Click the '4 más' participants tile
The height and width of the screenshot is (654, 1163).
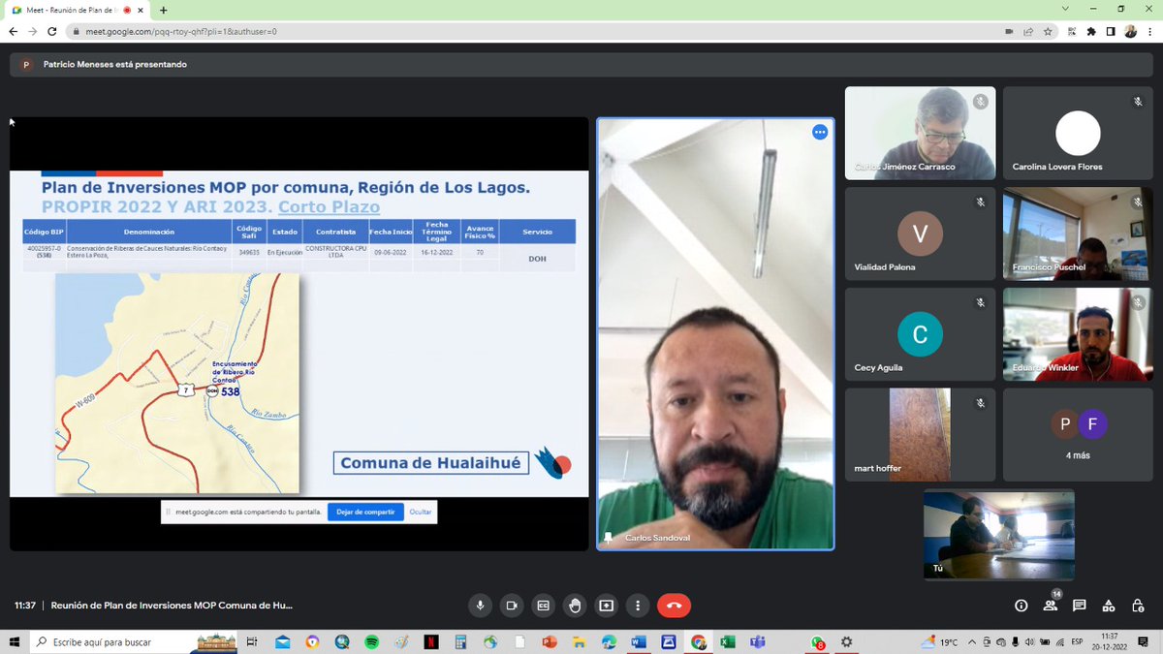pos(1078,435)
